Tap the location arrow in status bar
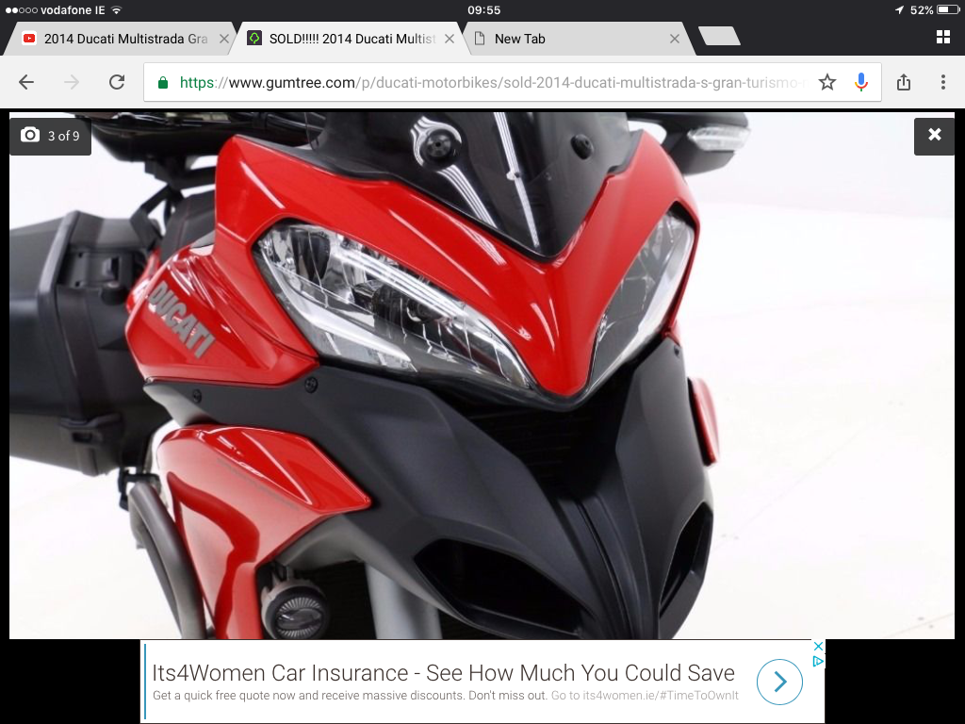Image resolution: width=965 pixels, height=724 pixels. [x=899, y=9]
